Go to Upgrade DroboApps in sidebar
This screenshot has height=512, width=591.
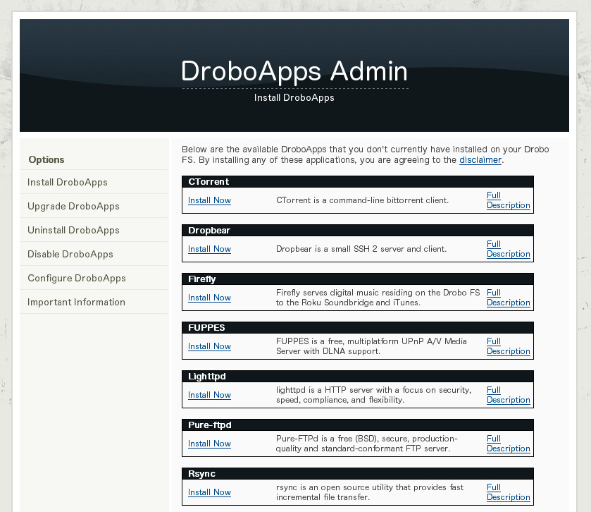point(73,206)
